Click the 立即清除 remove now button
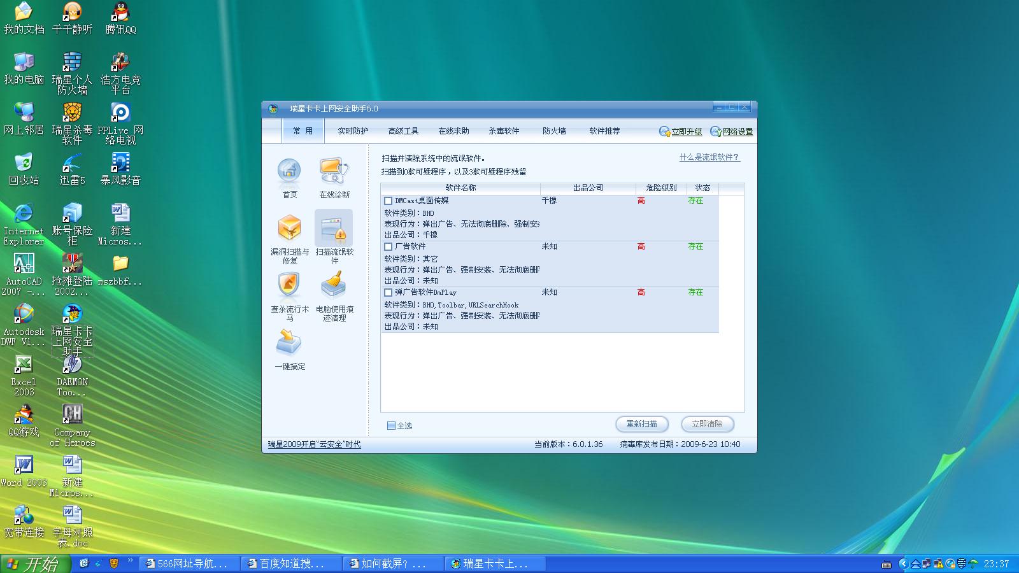The image size is (1019, 573). 708,424
